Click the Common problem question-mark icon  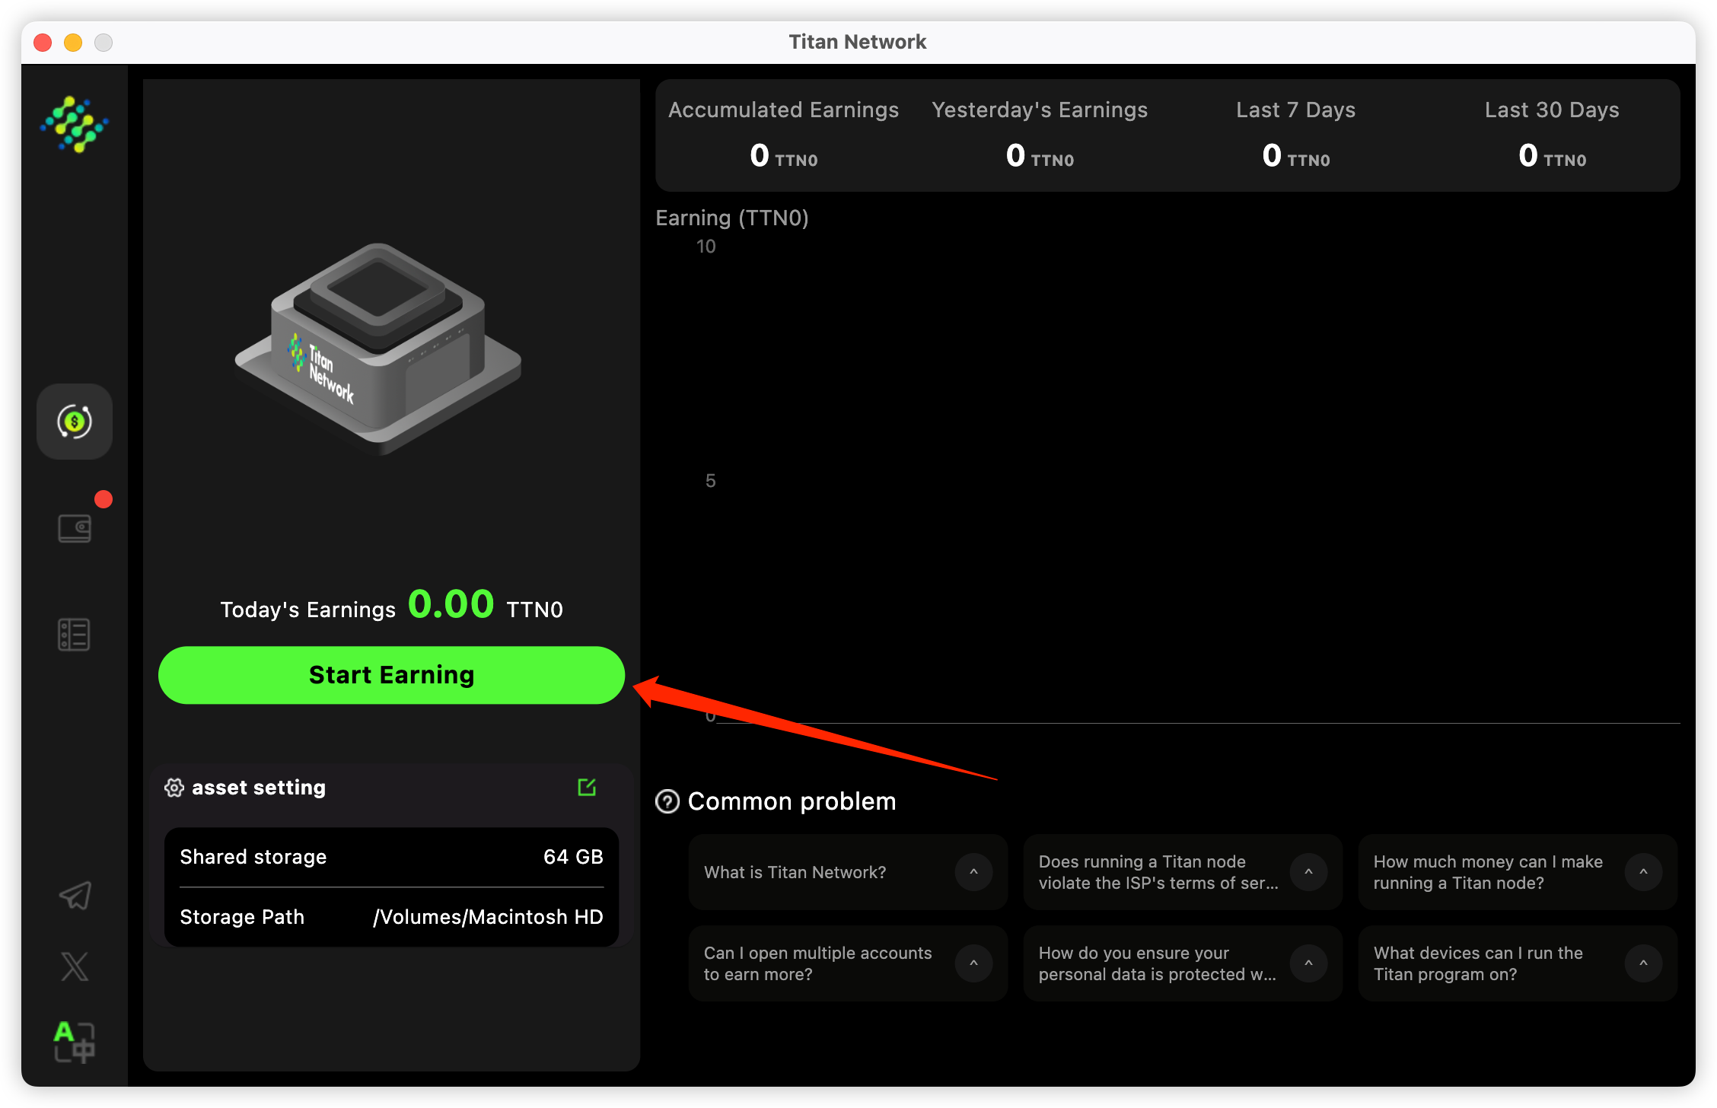tap(667, 801)
